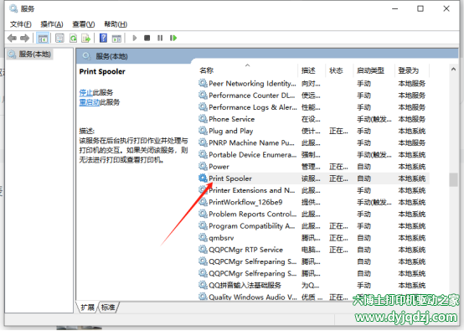Select the QQ拼音输入法基础服务 row

click(x=313, y=285)
